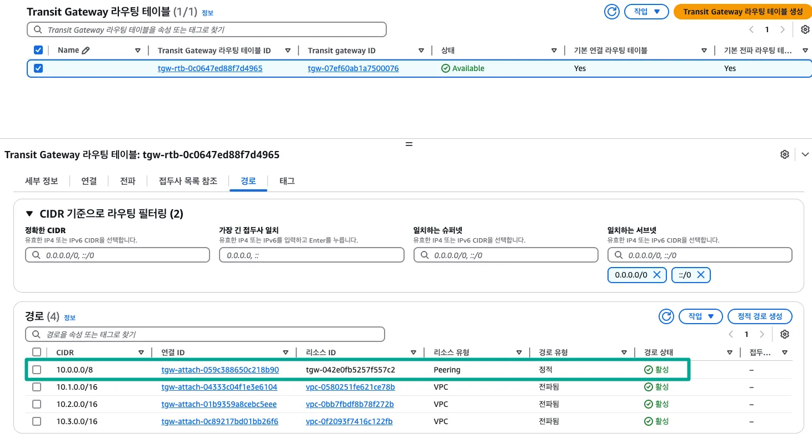
Task: Switch to the 전파 tab
Action: pos(127,181)
